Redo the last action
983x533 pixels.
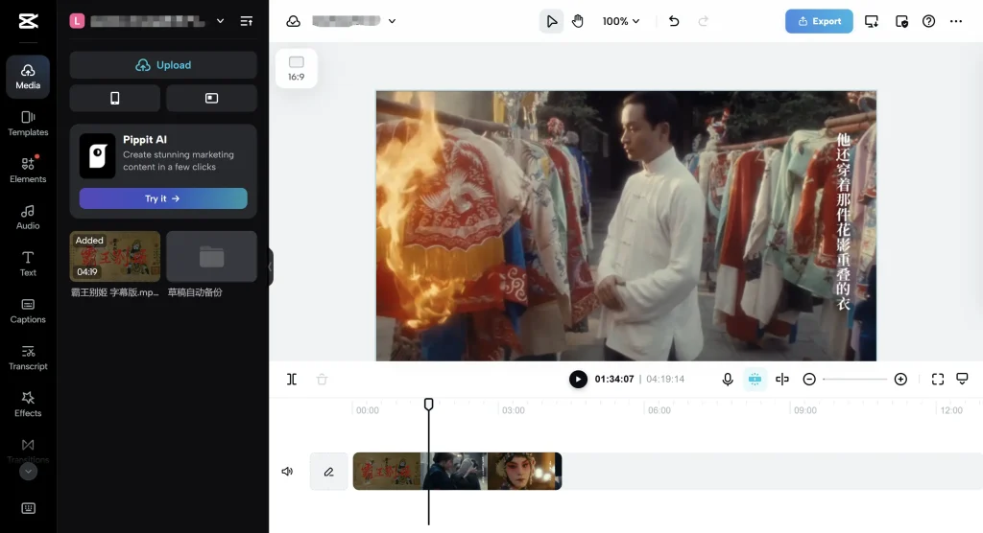704,21
